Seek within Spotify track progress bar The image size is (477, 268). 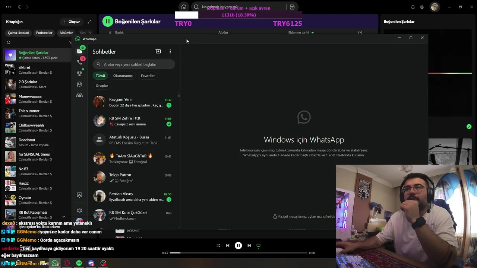(238, 253)
